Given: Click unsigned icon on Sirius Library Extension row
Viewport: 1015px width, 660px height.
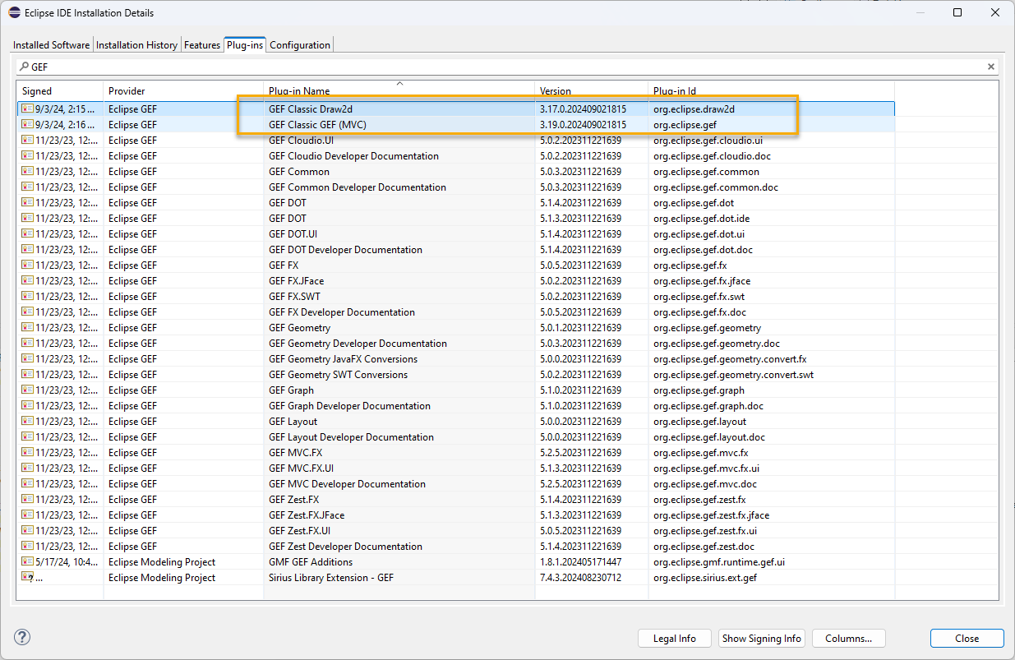Looking at the screenshot, I should (x=27, y=578).
